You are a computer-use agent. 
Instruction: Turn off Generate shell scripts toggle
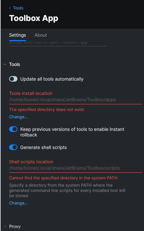pos(13,147)
